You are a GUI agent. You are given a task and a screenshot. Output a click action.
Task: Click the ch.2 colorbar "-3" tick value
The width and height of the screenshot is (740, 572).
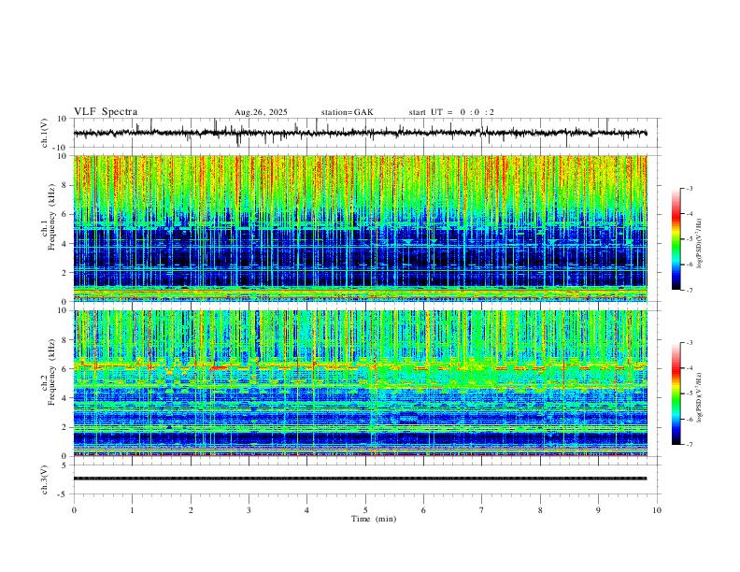click(x=690, y=343)
